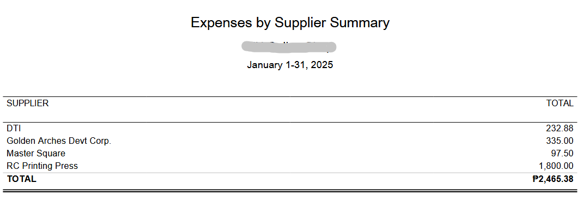Click the thin separator line above the TOTAL row
This screenshot has height=219, width=583.
(x=290, y=173)
